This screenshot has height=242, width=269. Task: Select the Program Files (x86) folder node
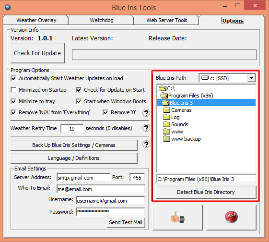point(187,96)
